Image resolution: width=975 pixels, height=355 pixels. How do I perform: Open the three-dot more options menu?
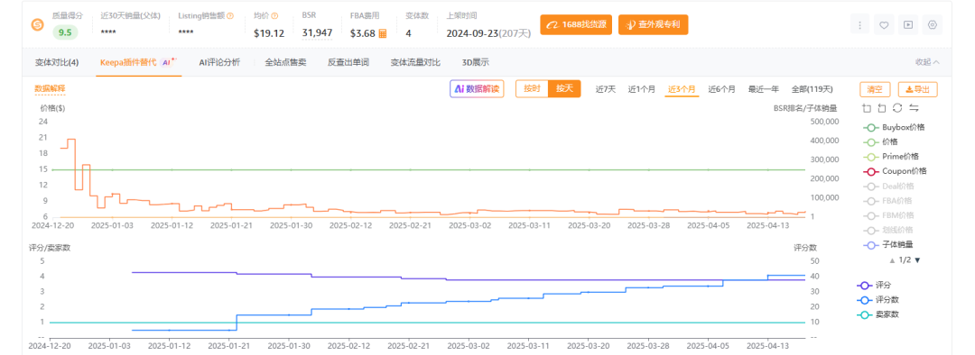(x=859, y=25)
